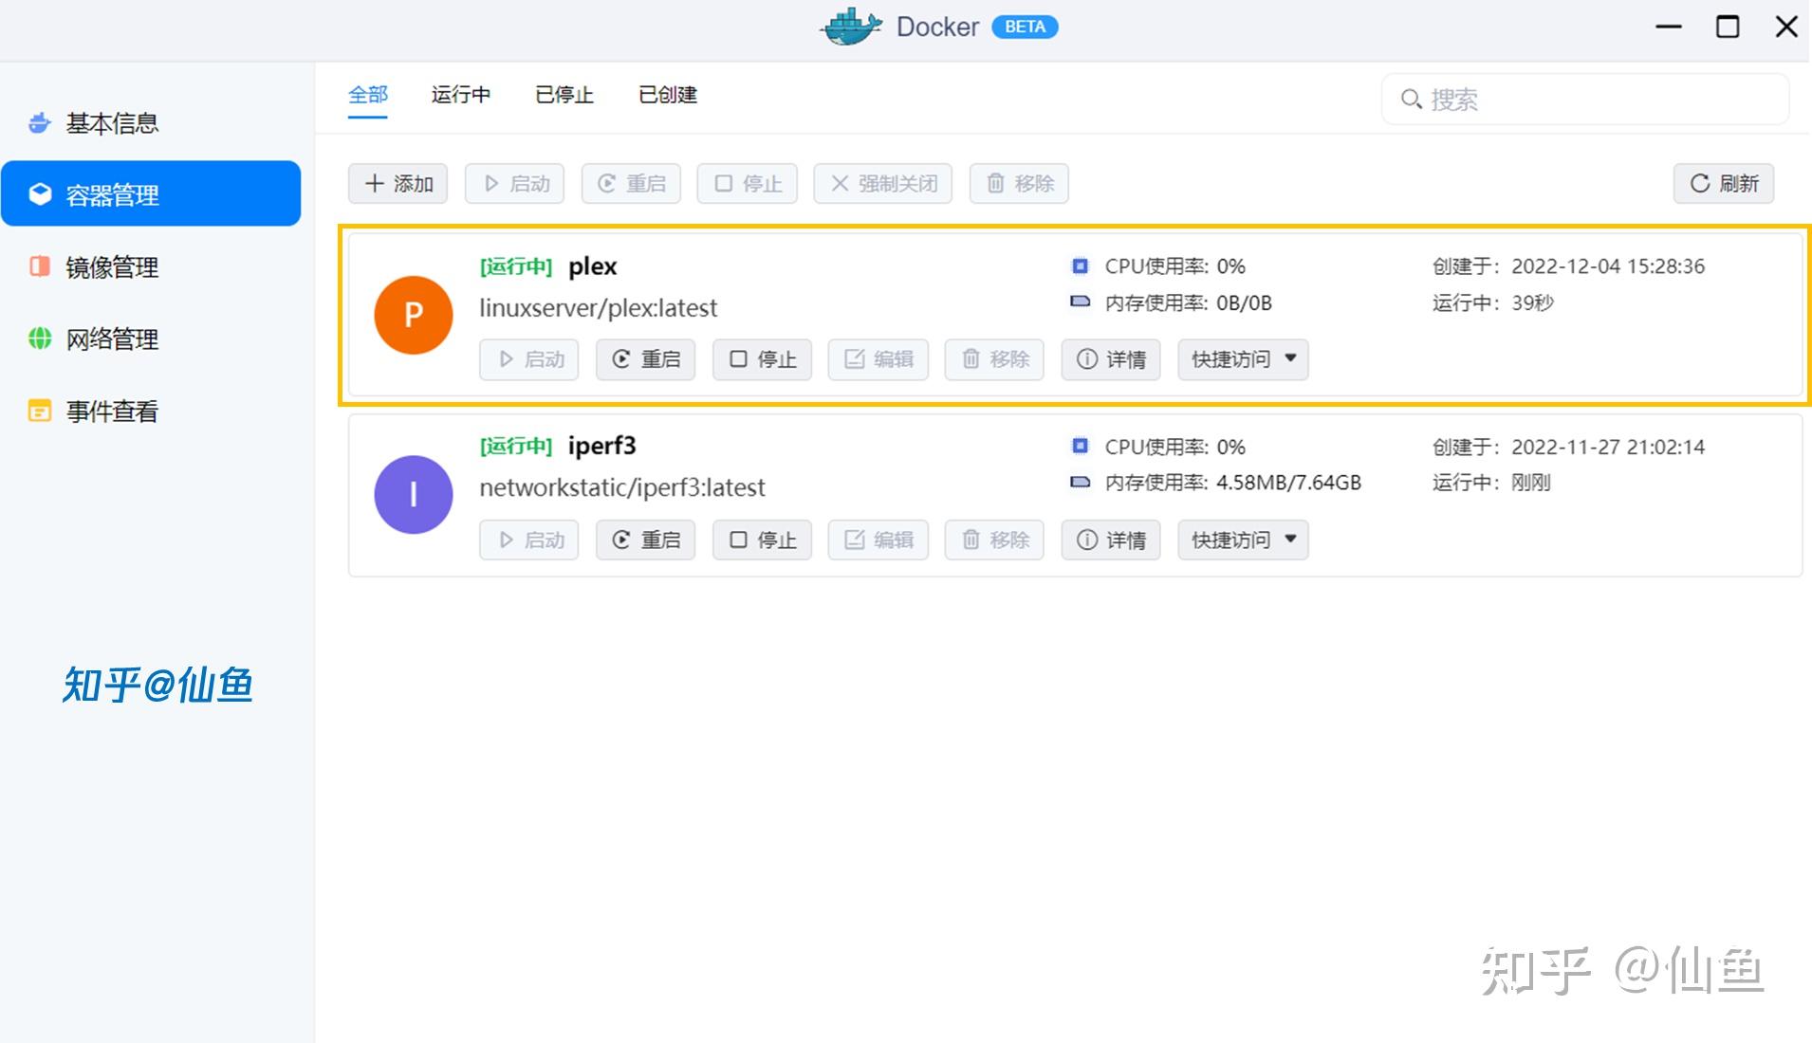Restart the iperf3 container with 重启

pyautogui.click(x=646, y=540)
